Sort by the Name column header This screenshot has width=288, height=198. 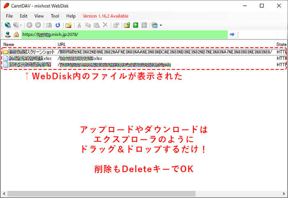pos(28,44)
